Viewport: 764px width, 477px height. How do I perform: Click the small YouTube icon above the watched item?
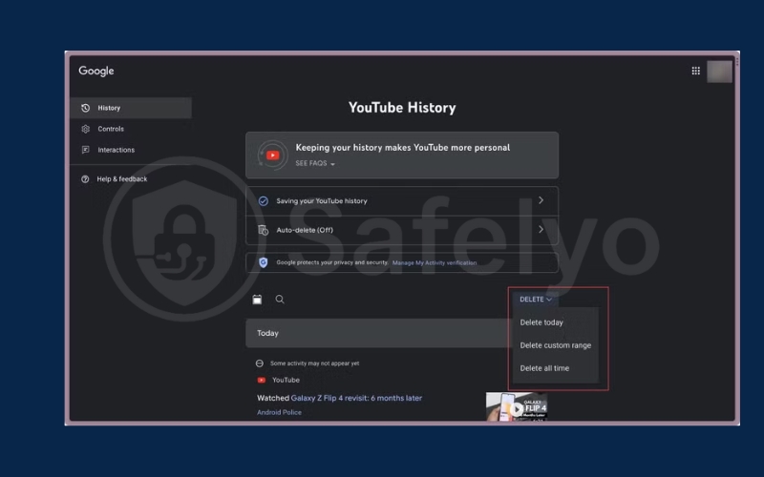click(262, 380)
